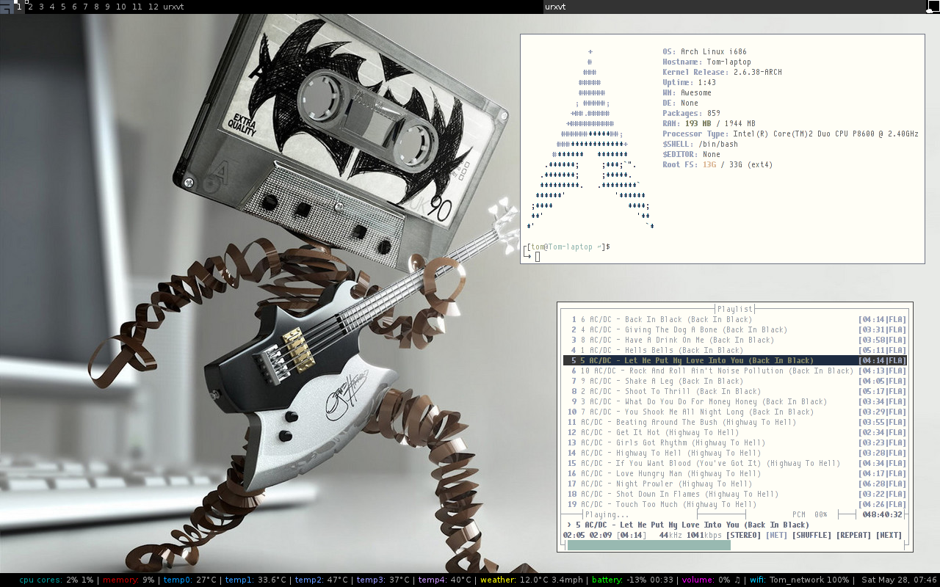Click the 'Kernel Release' line in terminal
The width and height of the screenshot is (940, 587).
coord(722,72)
